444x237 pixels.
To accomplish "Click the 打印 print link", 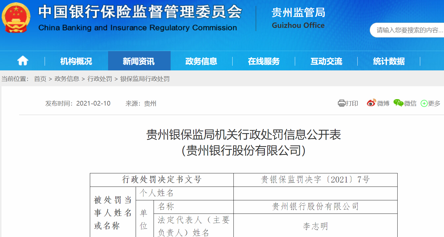I will pos(352,103).
